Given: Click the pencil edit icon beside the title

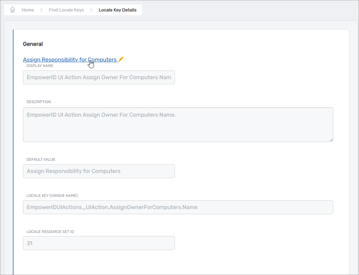Looking at the screenshot, I should pyautogui.click(x=121, y=59).
